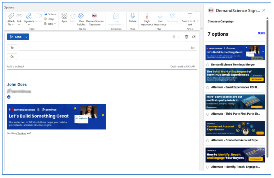
Task: Expand the Signature dropdown arrow
Action: click(x=29, y=25)
